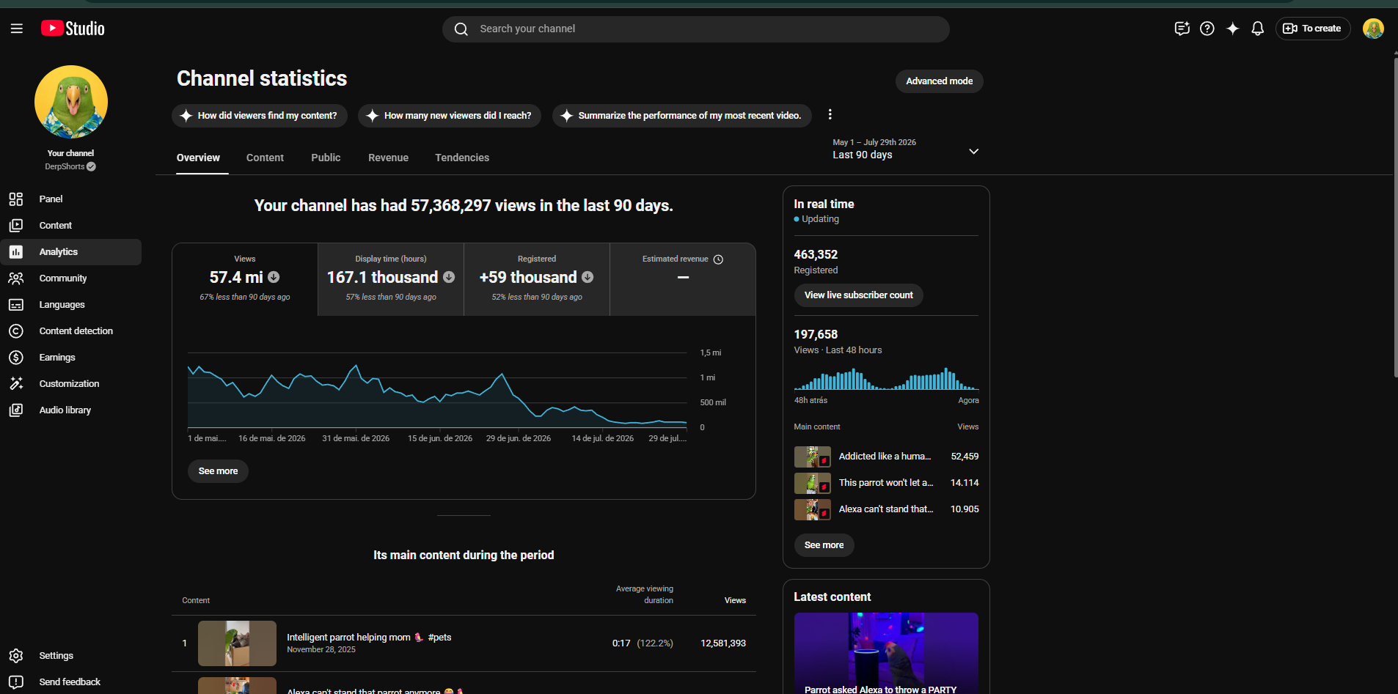The height and width of the screenshot is (694, 1398).
Task: Open 'This parrot won't let a...' video thumbnail
Action: click(813, 483)
